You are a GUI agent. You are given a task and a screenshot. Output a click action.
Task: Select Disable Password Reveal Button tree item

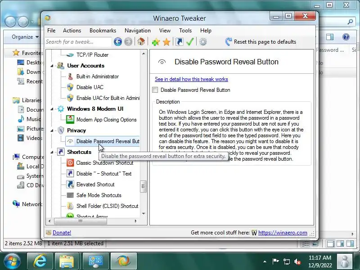103,141
